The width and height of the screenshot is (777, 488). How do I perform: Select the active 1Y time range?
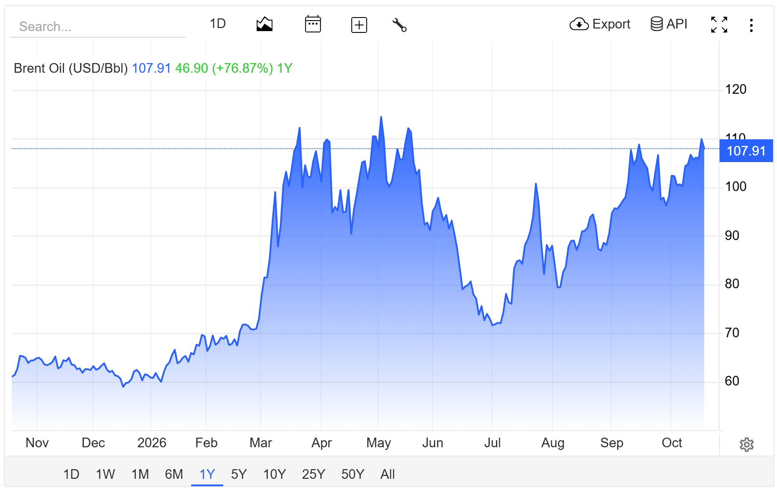tap(207, 474)
